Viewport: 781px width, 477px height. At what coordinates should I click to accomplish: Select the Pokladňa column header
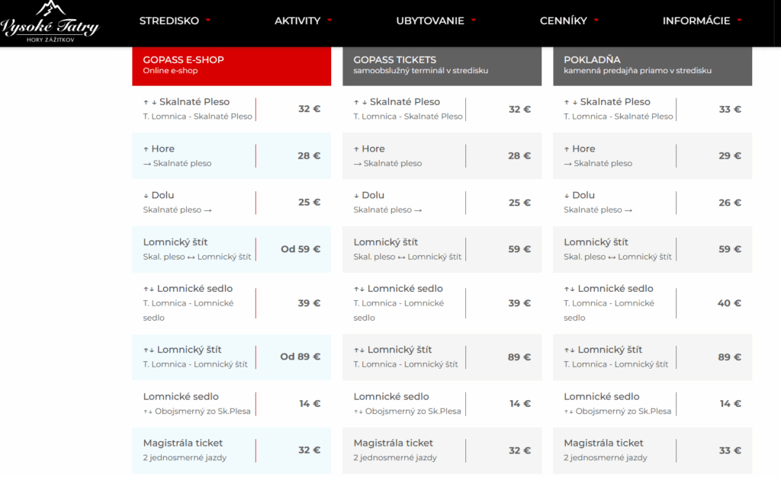click(x=652, y=66)
